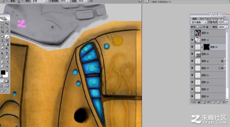230x127 pixels.
Task: Select the Crop tool
Action: coord(2,31)
